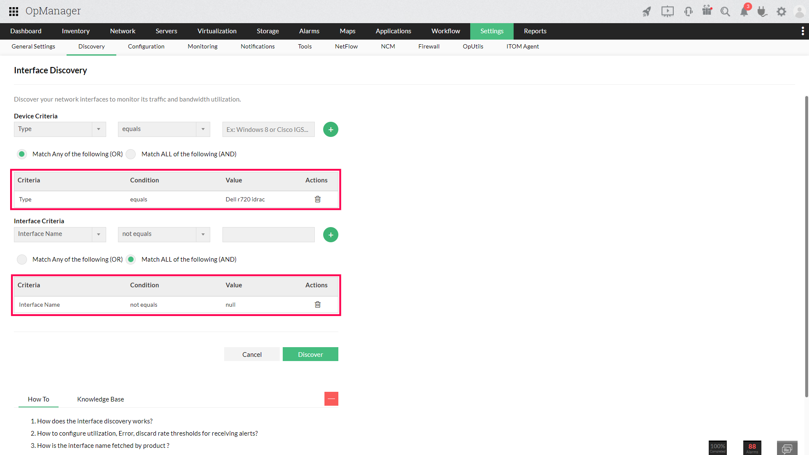Image resolution: width=809 pixels, height=455 pixels.
Task: Click the rocket quick-start icon
Action: click(646, 11)
